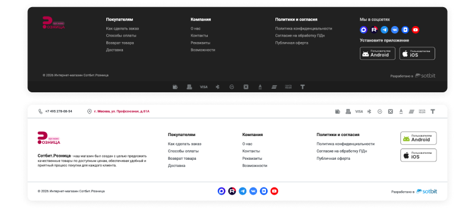Open 'Возврат товара' in light footer
This screenshot has width=475, height=213.
tap(182, 159)
